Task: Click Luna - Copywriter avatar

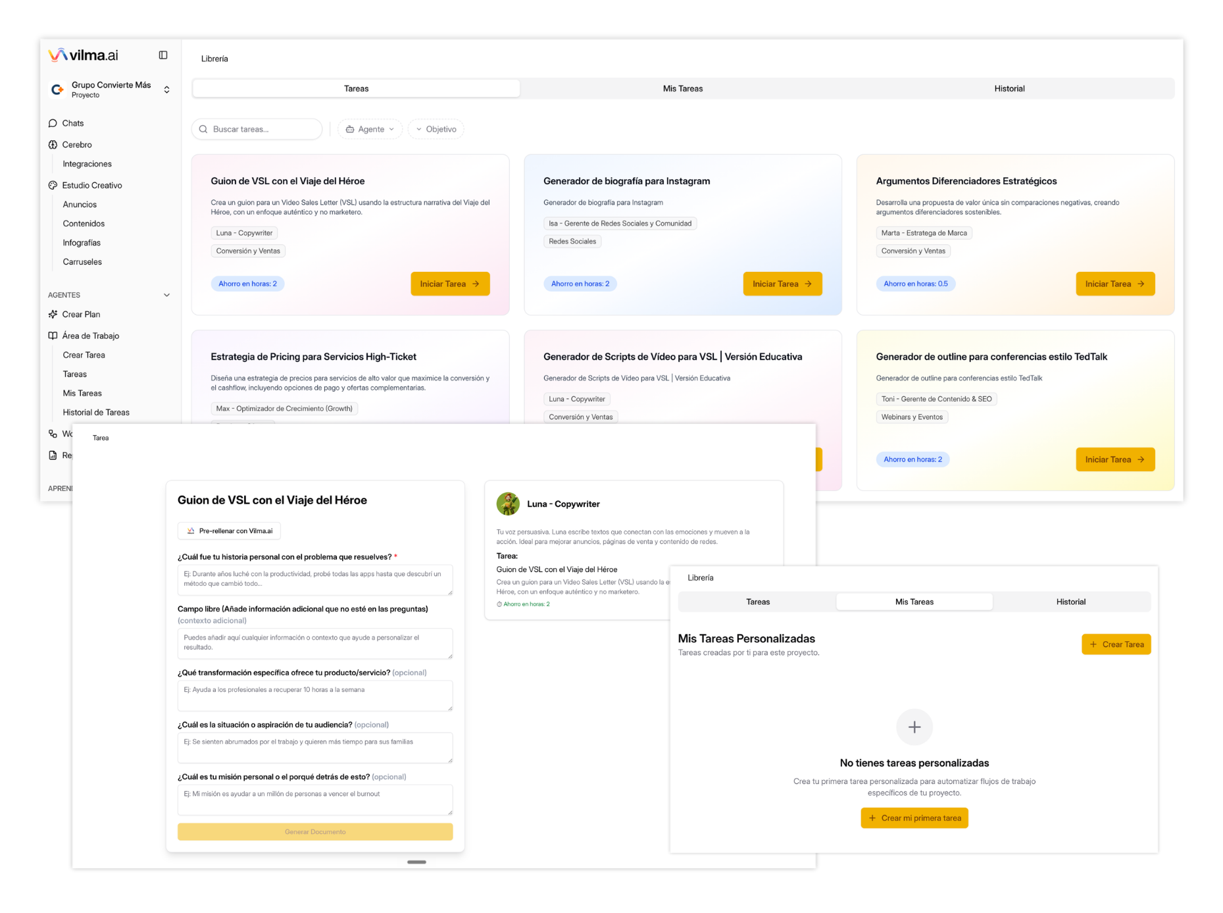Action: tap(508, 504)
